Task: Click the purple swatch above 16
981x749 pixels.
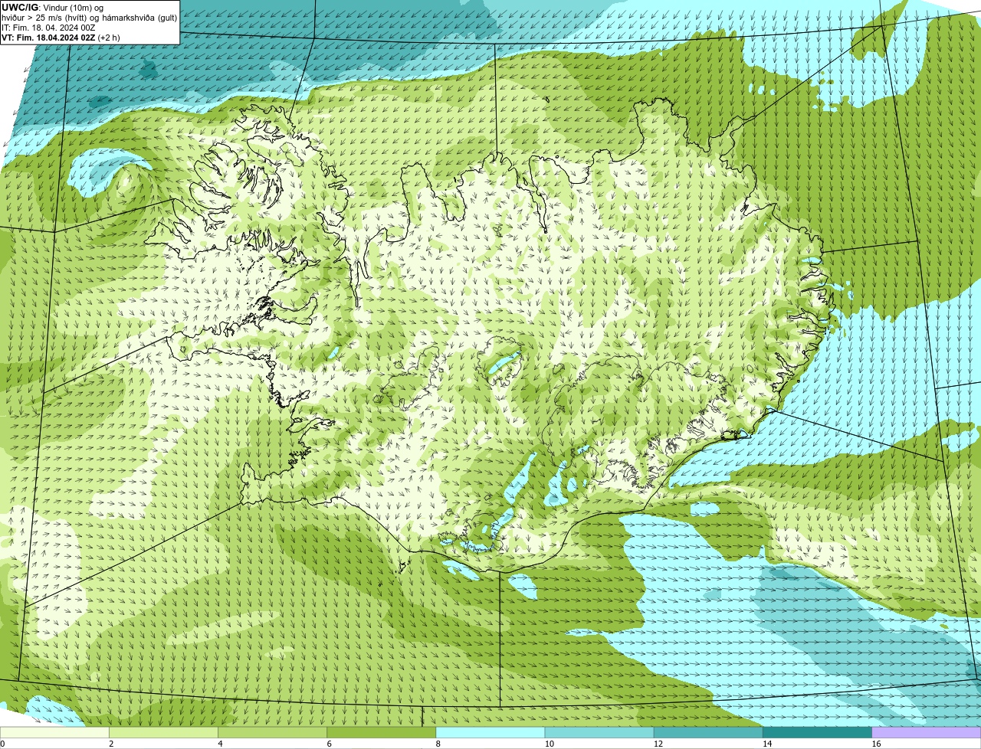Action: pyautogui.click(x=927, y=733)
